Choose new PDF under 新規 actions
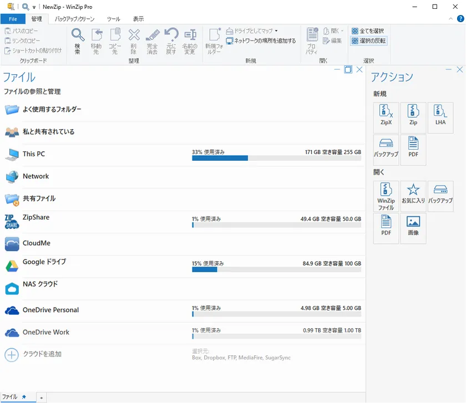This screenshot has height=403, width=466. 413,149
